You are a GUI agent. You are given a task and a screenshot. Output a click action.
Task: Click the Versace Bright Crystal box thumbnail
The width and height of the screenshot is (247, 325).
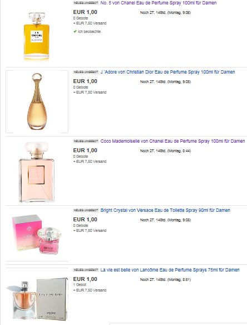(37, 234)
